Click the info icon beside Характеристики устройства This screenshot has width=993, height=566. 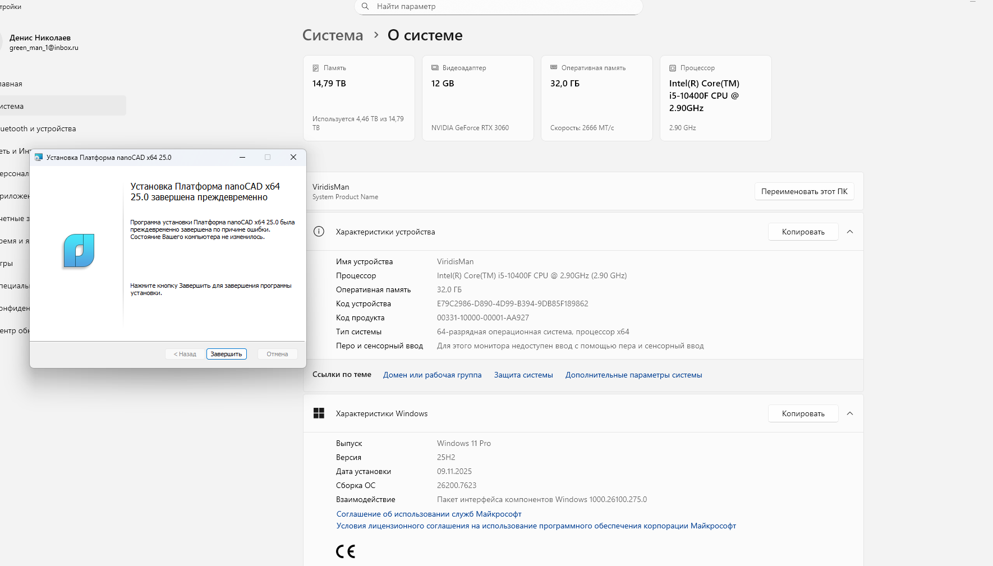(x=319, y=232)
